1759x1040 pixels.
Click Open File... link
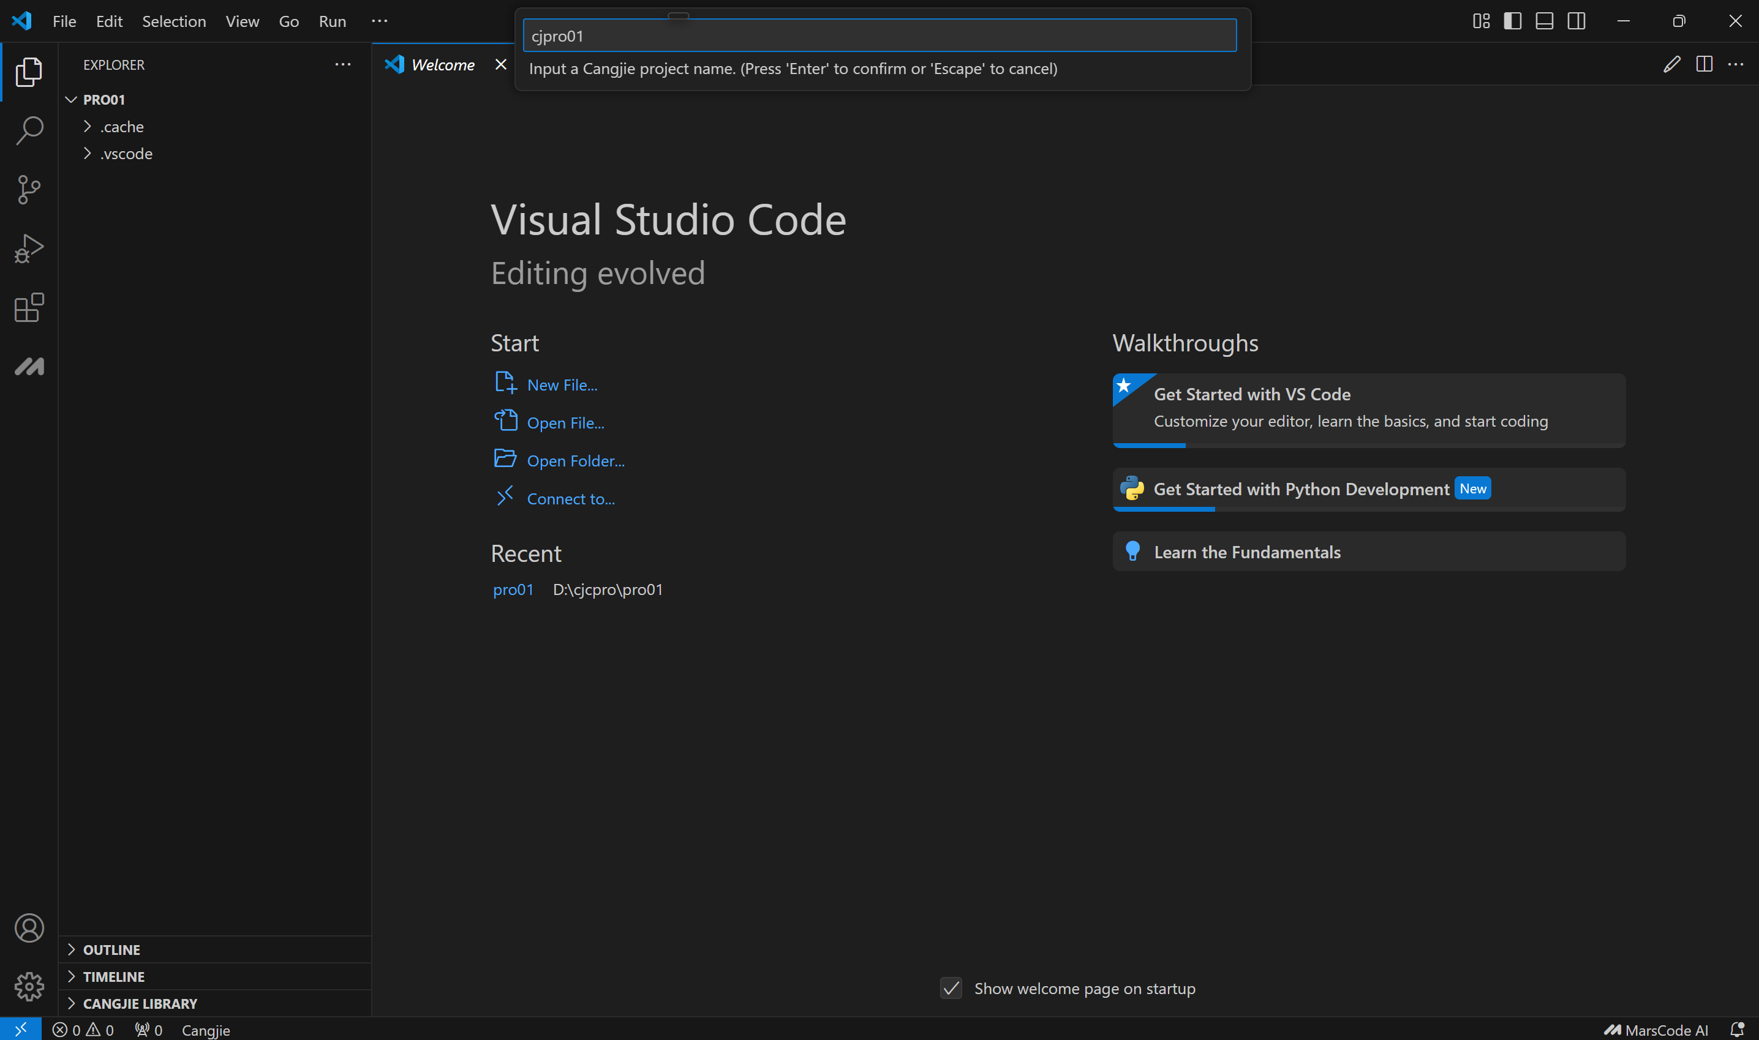(566, 422)
